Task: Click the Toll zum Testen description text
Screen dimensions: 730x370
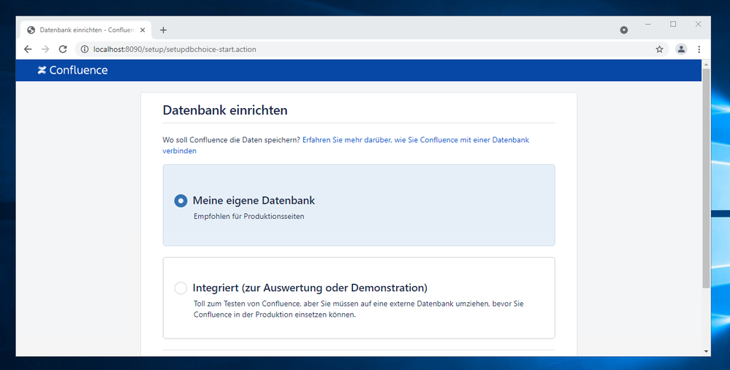Action: (359, 309)
